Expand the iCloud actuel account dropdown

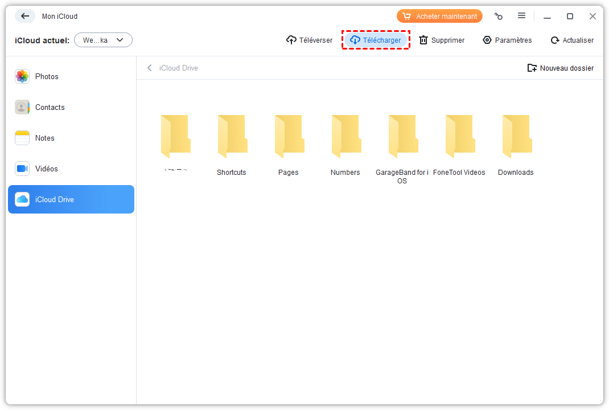tap(103, 40)
